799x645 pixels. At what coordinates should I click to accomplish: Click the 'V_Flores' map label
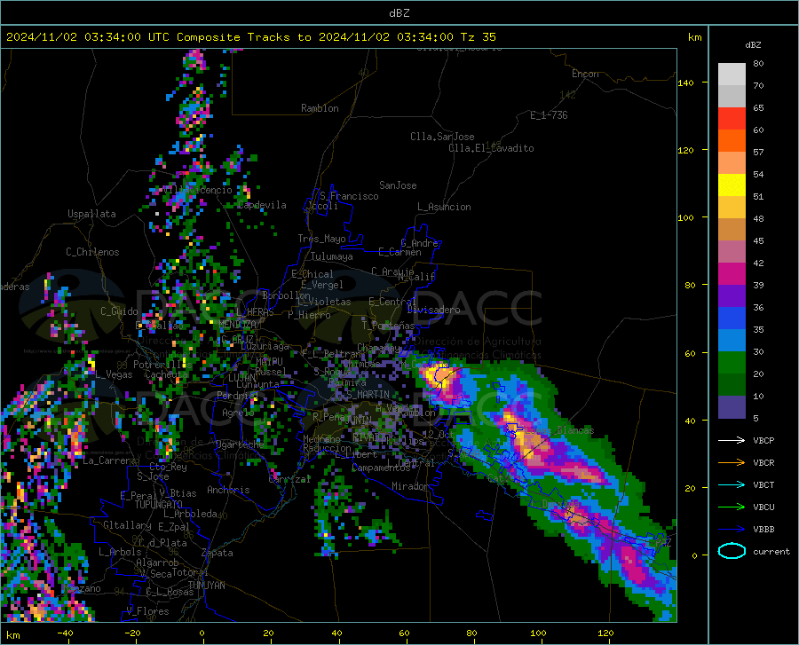coord(147,611)
